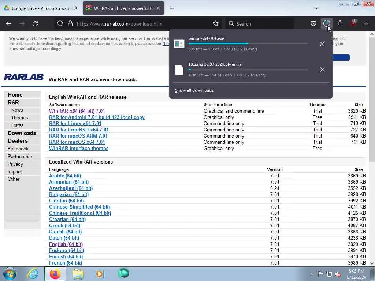Image resolution: width=375 pixels, height=281 pixels.
Task: Open the Home sidebar menu item
Action: click(x=15, y=95)
